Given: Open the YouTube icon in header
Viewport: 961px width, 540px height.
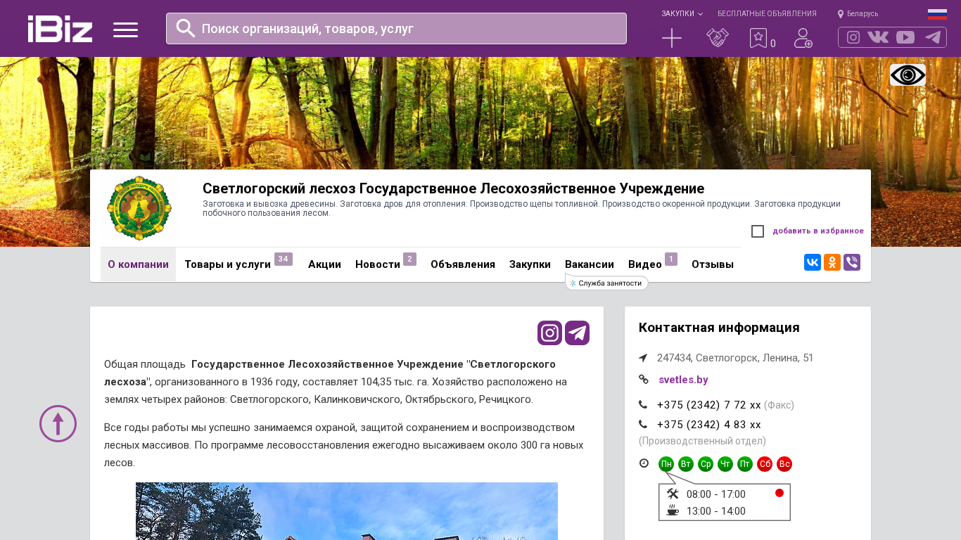Looking at the screenshot, I should 905,37.
